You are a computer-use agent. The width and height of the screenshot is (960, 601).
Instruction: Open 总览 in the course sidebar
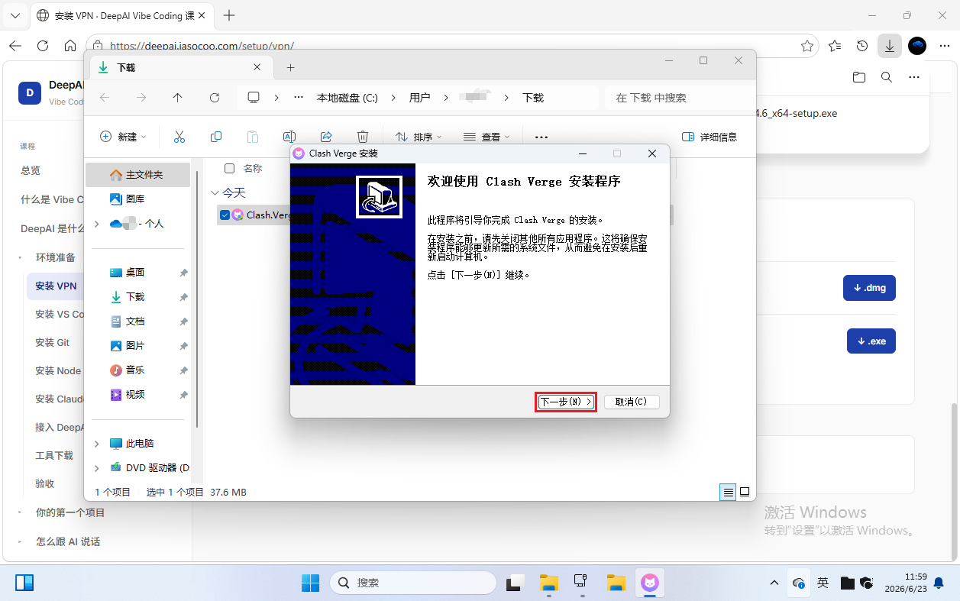click(x=31, y=170)
